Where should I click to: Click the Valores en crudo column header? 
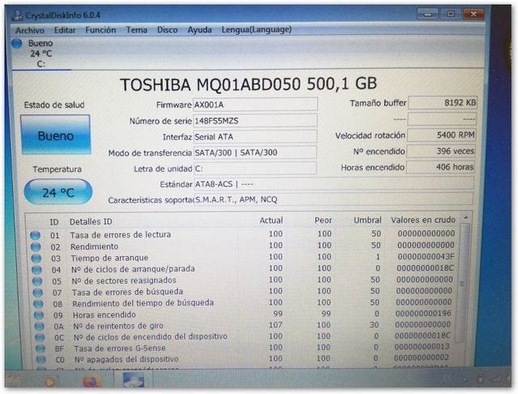[x=423, y=220]
